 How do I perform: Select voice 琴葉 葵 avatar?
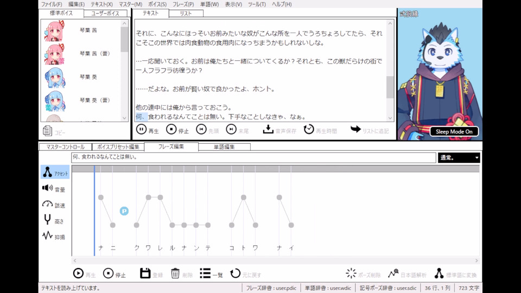point(54,77)
